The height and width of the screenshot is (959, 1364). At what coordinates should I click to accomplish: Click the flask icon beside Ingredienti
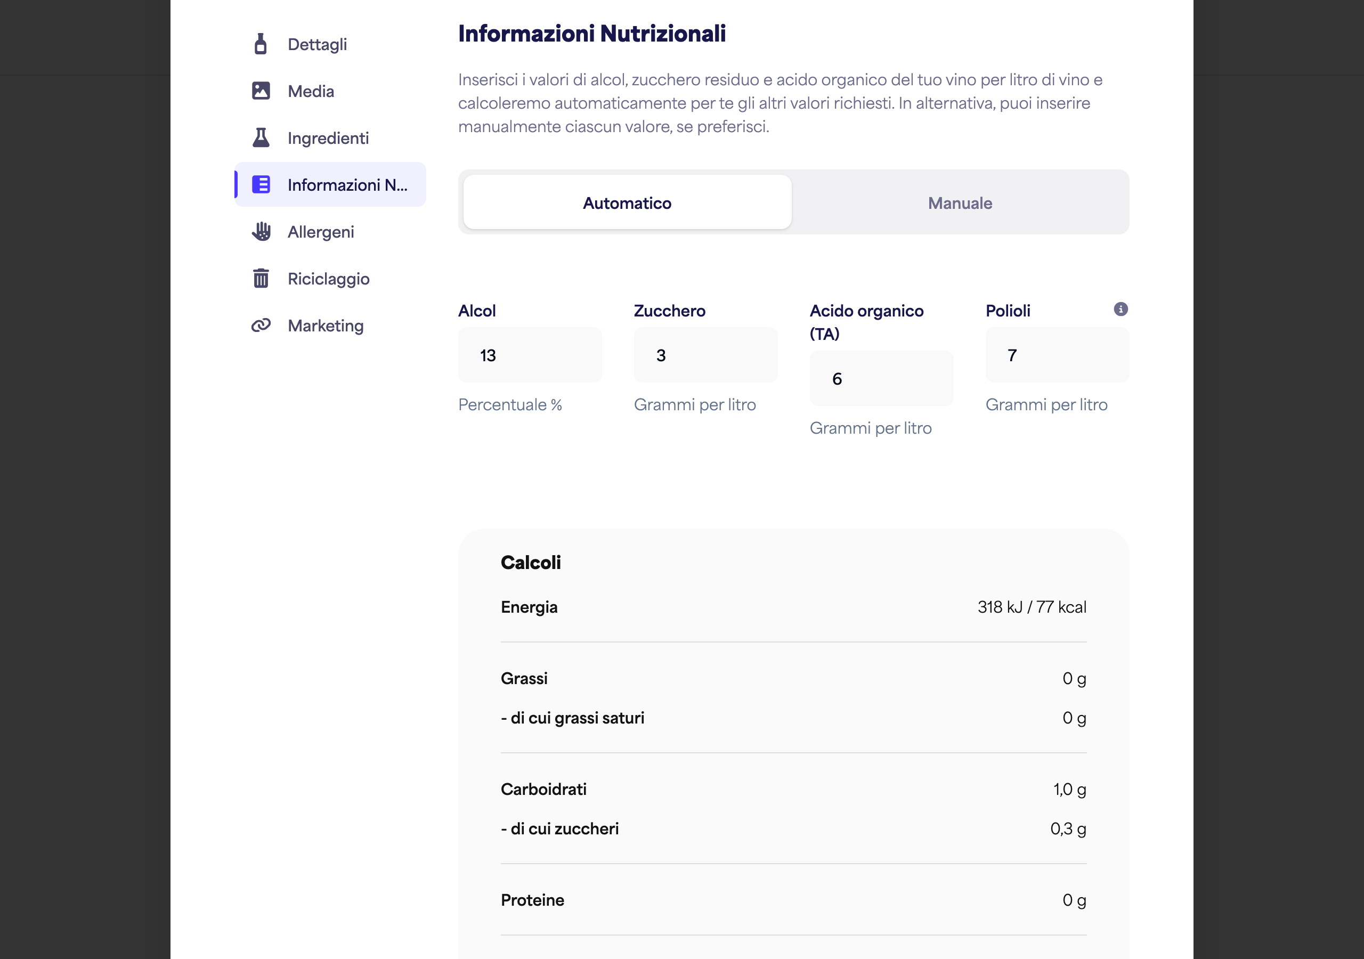[261, 137]
